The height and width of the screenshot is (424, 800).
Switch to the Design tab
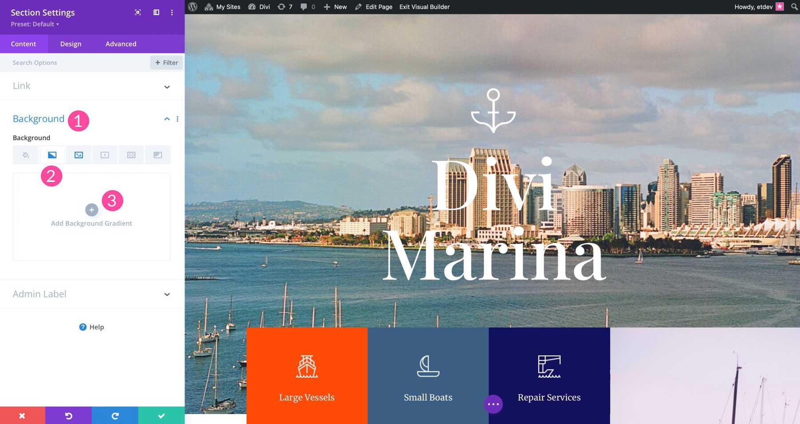(70, 44)
